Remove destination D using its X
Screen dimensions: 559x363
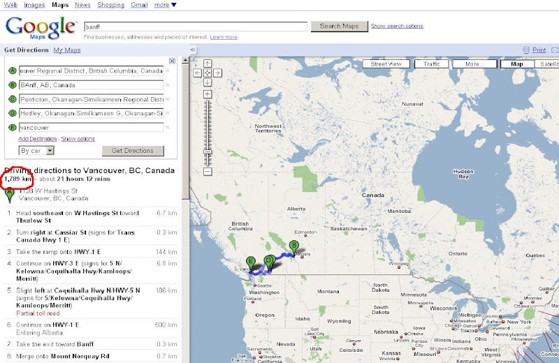click(x=167, y=113)
